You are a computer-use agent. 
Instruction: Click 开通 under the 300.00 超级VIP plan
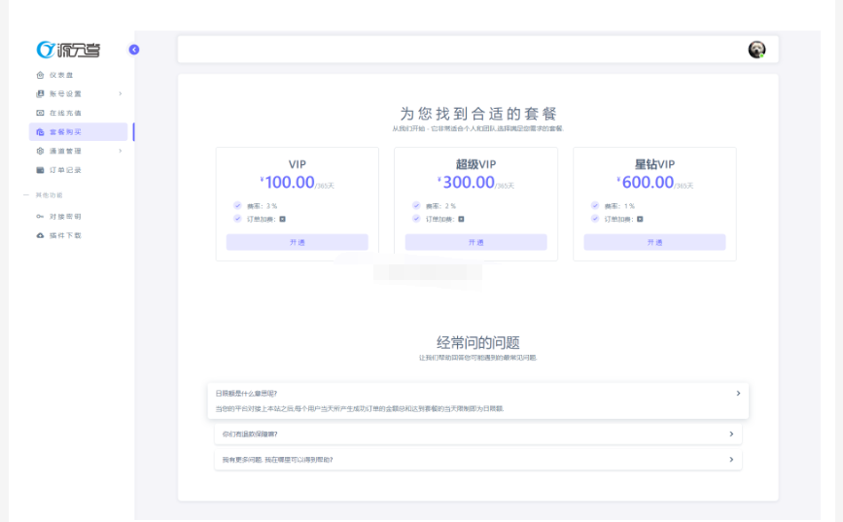[x=475, y=242]
